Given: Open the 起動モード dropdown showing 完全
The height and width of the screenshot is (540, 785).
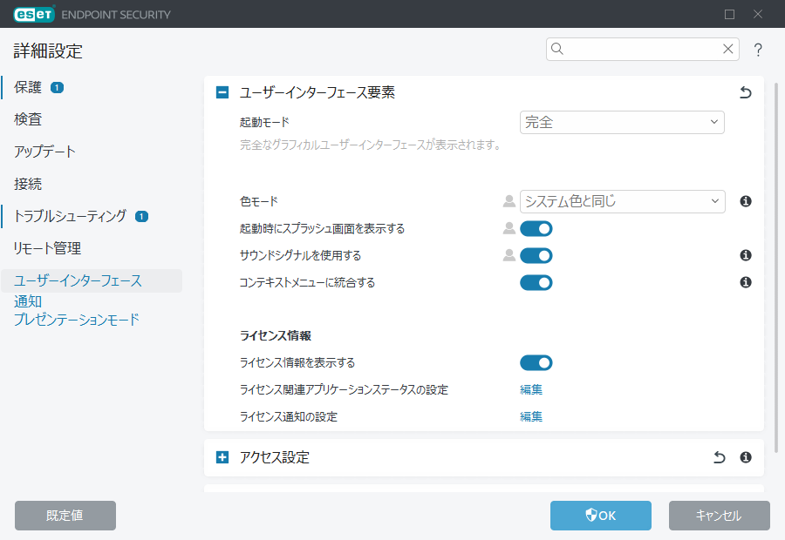Looking at the screenshot, I should click(622, 122).
